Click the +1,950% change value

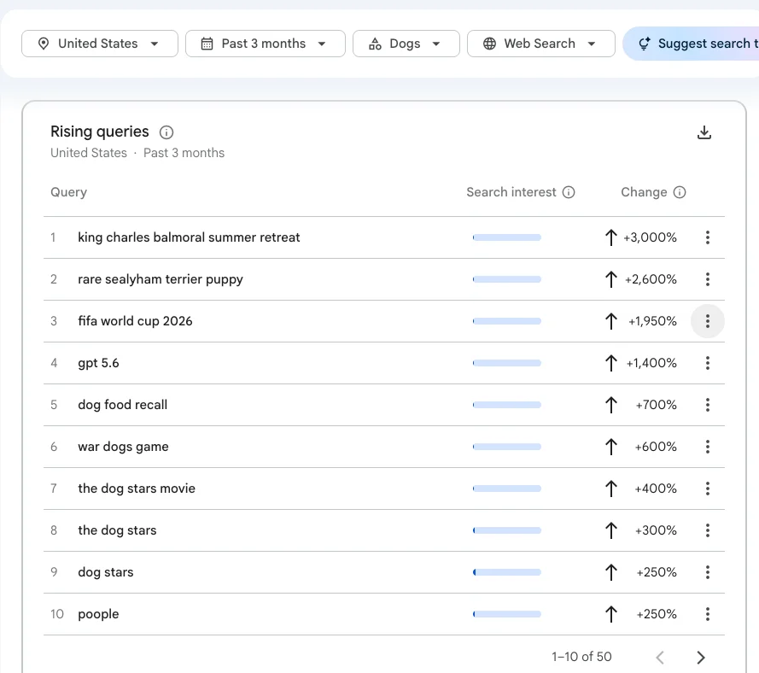click(x=652, y=321)
